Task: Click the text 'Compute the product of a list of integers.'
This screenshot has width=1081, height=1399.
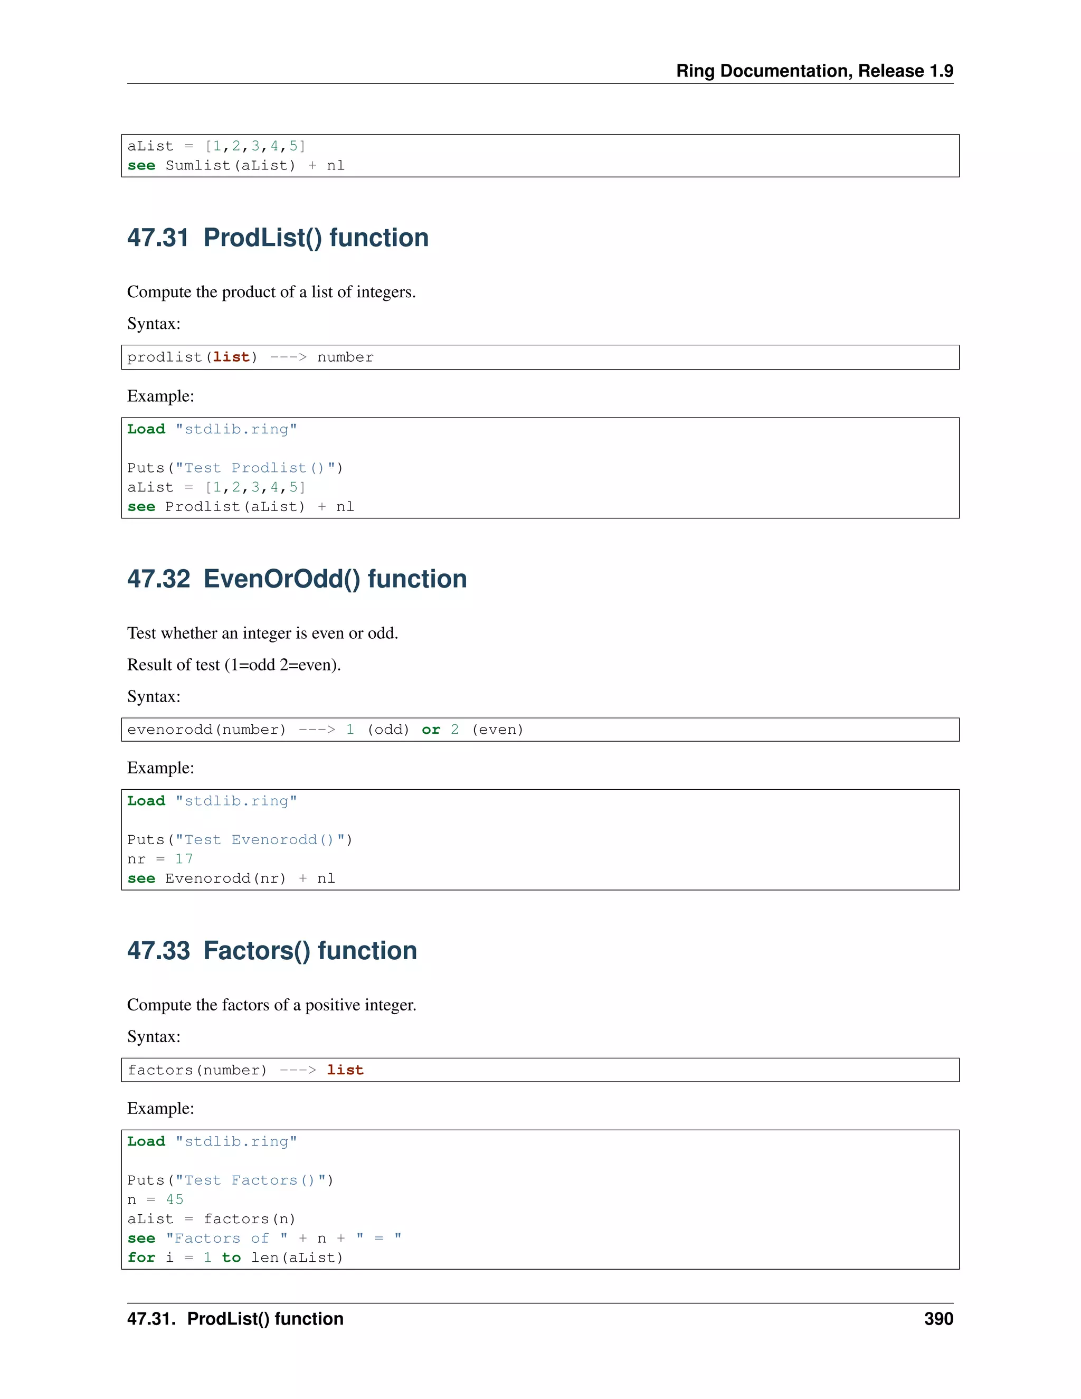Action: pos(271,292)
